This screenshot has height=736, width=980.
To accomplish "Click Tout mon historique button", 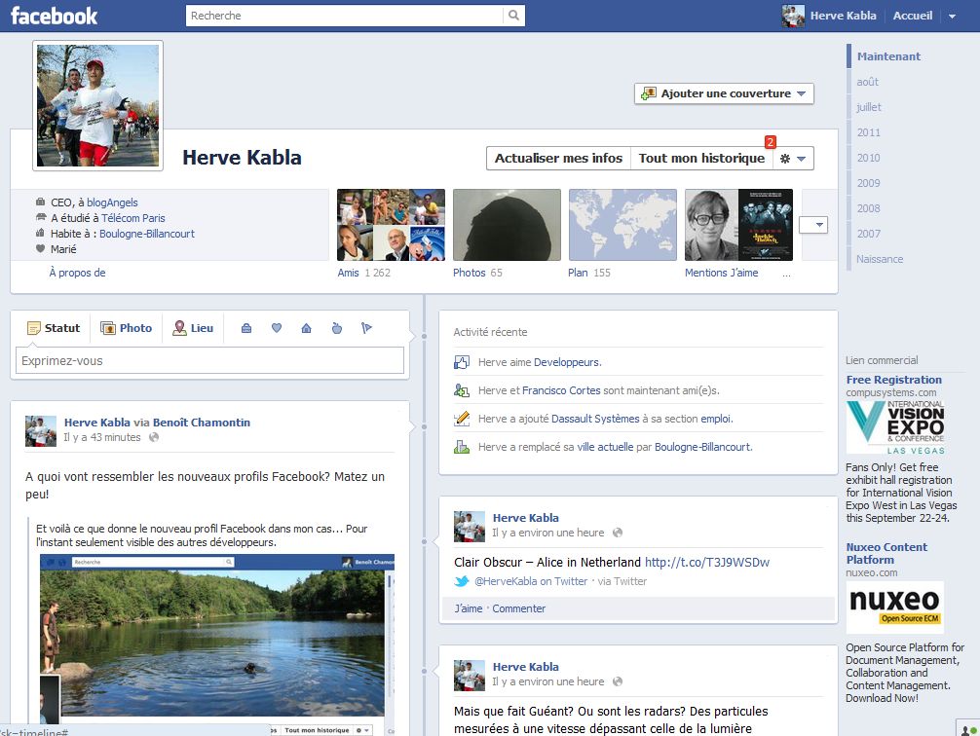I will [701, 159].
